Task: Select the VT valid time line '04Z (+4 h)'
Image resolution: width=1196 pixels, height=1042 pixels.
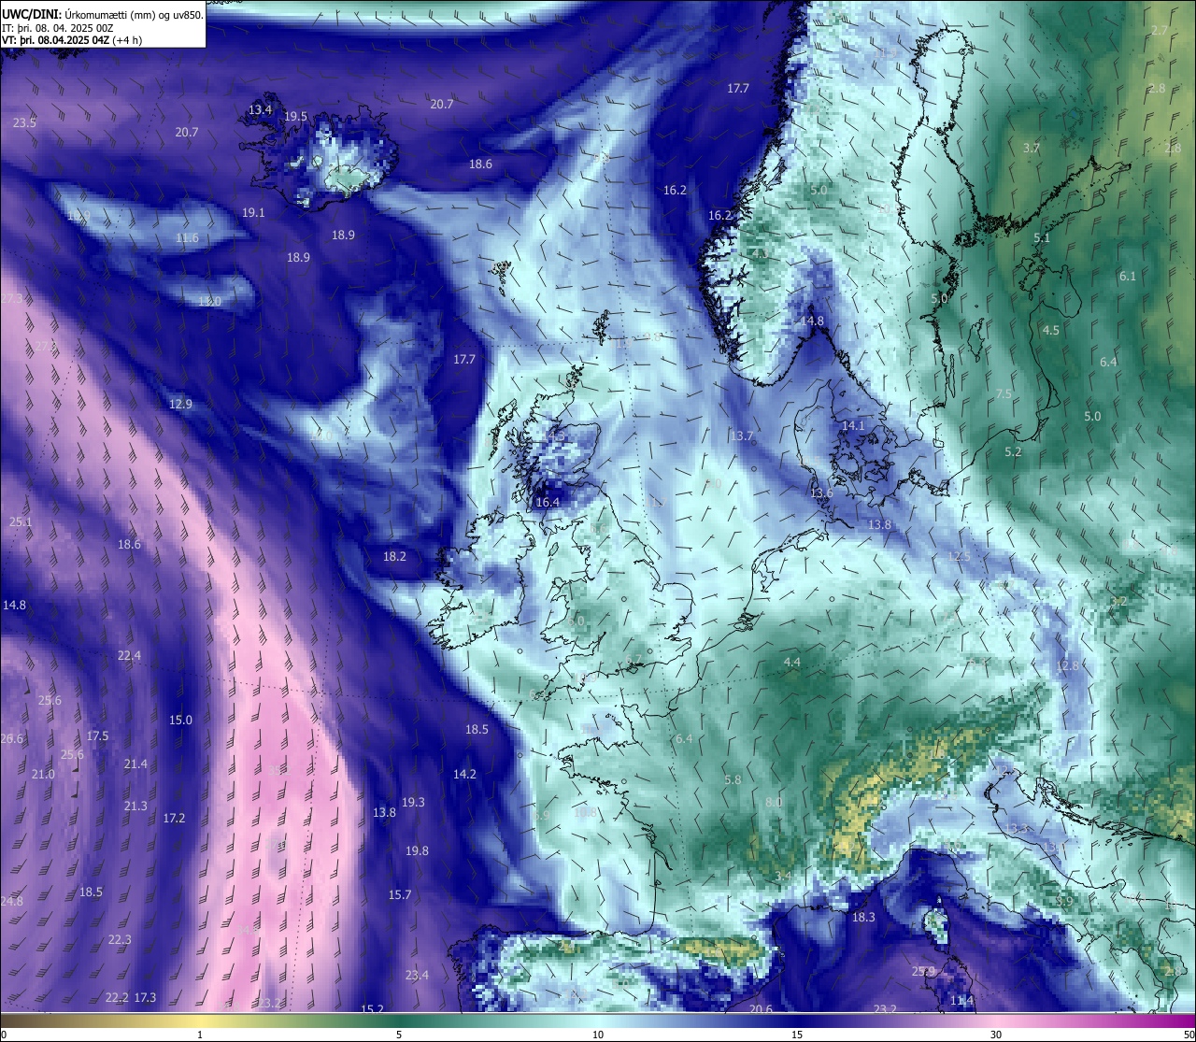Action: tap(71, 40)
